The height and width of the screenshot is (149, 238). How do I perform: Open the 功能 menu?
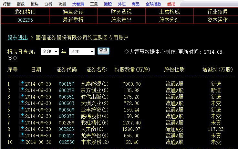62,4
